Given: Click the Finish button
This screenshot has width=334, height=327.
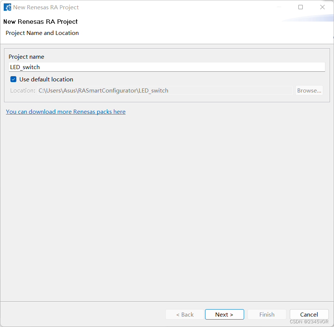Looking at the screenshot, I should (267, 314).
